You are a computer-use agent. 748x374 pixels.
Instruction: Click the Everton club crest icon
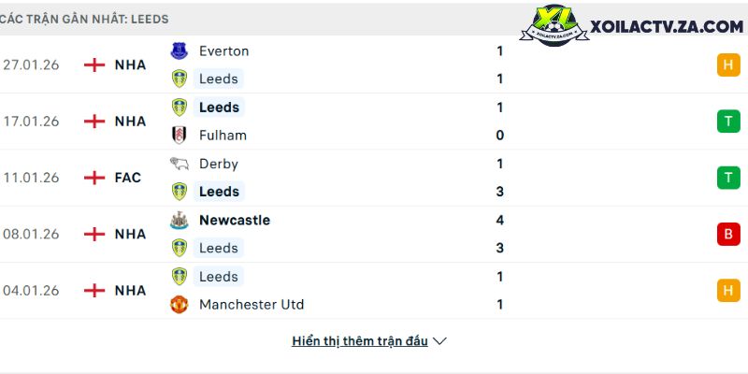(x=179, y=51)
